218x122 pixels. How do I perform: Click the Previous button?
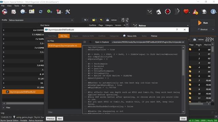pyautogui.click(x=50, y=119)
